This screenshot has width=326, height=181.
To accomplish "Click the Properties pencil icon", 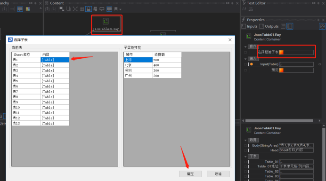I will tap(244, 20).
